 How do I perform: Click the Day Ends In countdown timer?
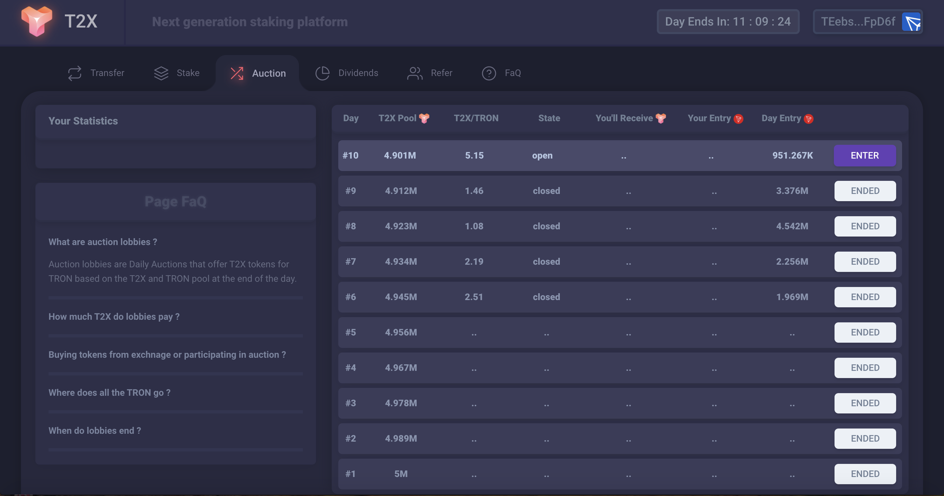coord(728,22)
